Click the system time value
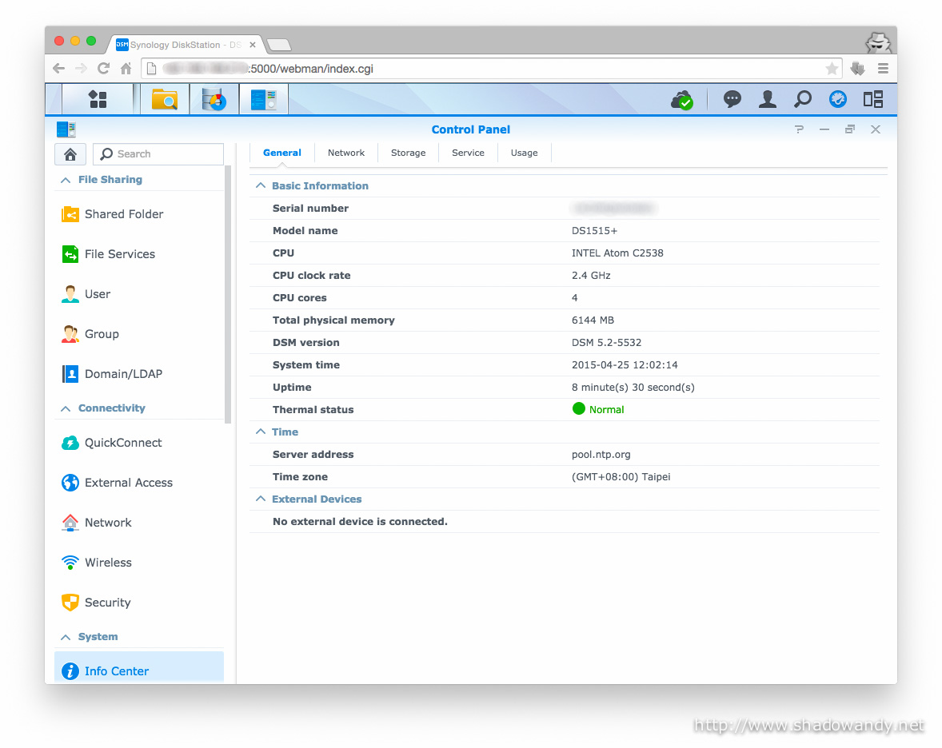This screenshot has width=942, height=748. pos(625,365)
